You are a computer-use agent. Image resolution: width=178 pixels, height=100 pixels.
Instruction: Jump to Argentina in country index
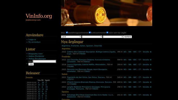pos(66,46)
